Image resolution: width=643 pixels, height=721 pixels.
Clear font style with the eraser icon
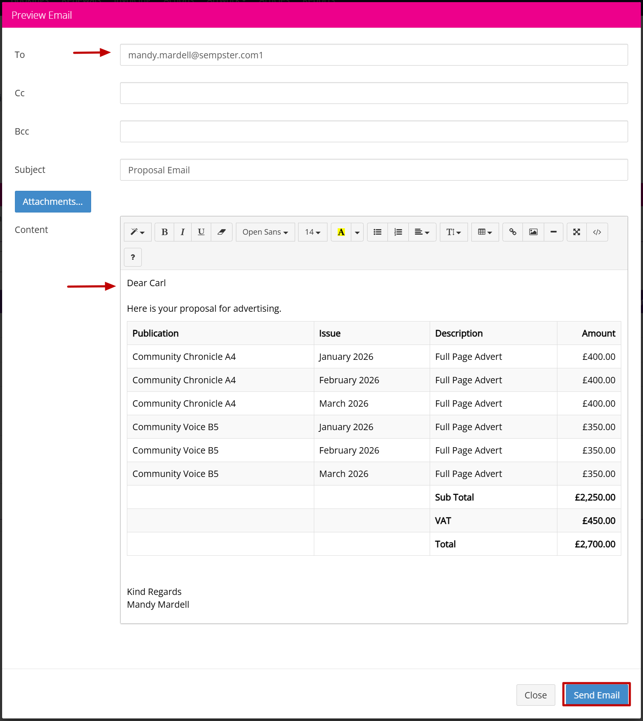point(221,232)
